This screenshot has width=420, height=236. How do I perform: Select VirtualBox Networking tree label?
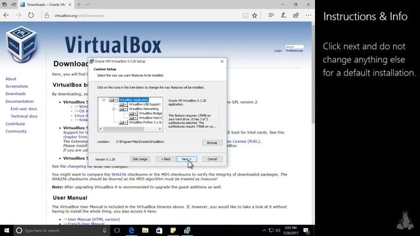pos(144,109)
